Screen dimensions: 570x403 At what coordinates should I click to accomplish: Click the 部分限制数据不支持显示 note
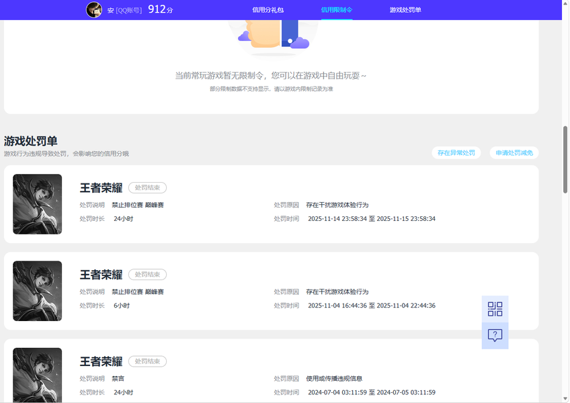pos(271,89)
